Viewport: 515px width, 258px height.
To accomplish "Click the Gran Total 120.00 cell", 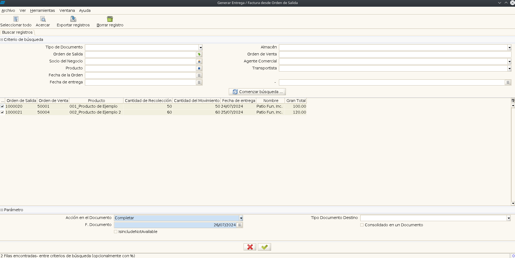I will tap(296, 112).
